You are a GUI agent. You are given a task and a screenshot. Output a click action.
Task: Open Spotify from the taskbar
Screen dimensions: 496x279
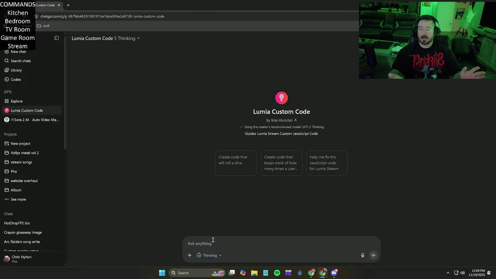[277, 273]
